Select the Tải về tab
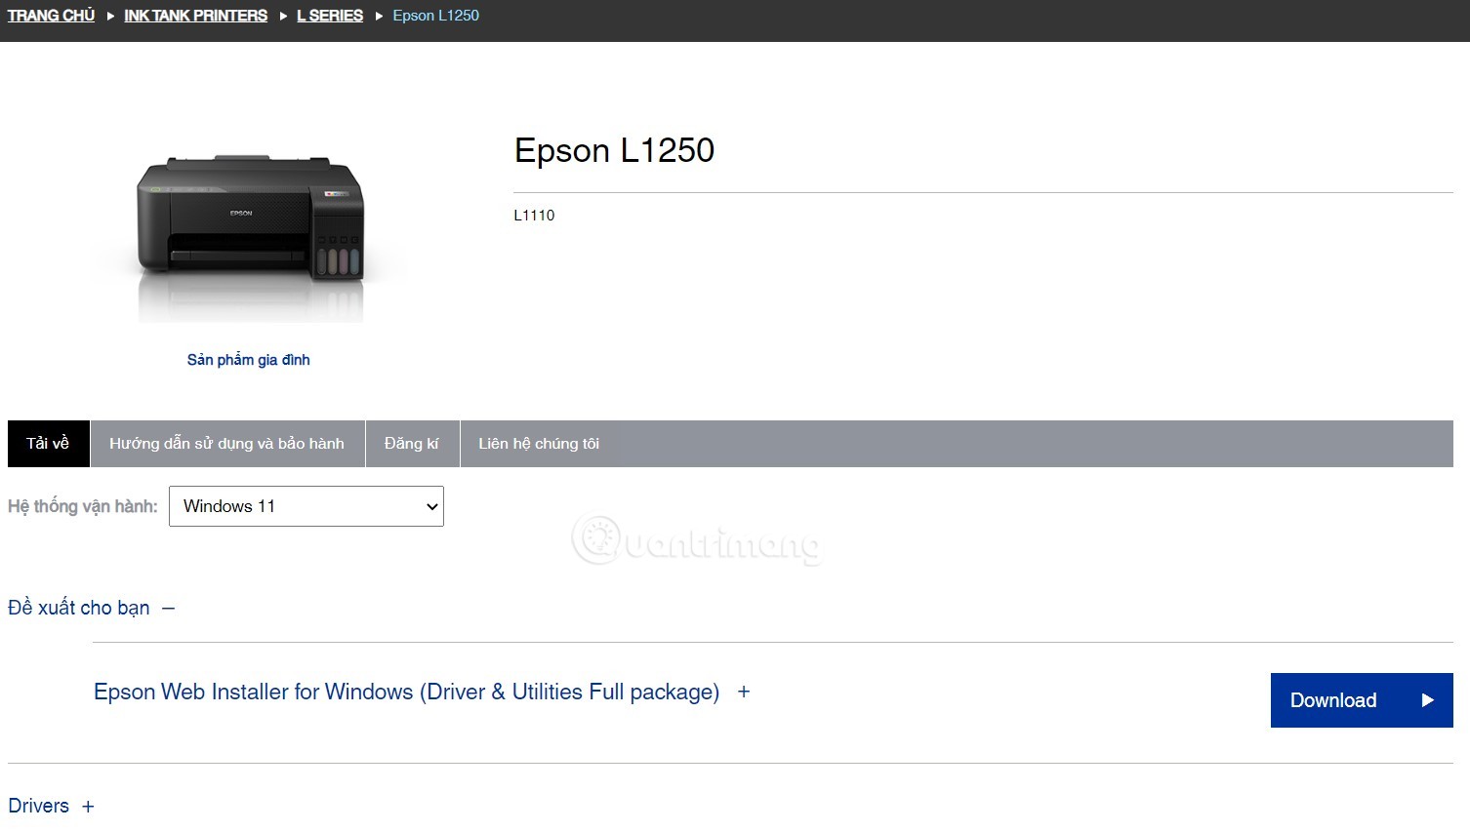1470x832 pixels. (x=48, y=444)
